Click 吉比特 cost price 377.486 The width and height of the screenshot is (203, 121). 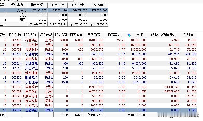[x=173, y=45]
